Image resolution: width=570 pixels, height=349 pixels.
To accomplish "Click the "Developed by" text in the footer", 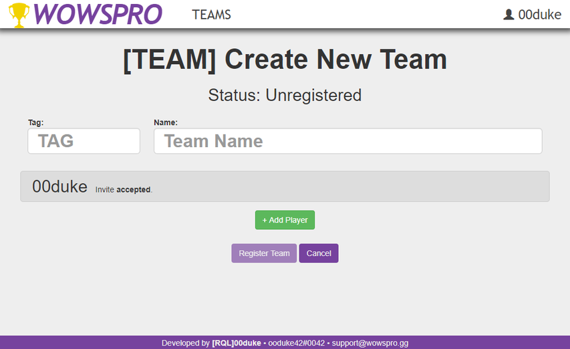I will 185,343.
